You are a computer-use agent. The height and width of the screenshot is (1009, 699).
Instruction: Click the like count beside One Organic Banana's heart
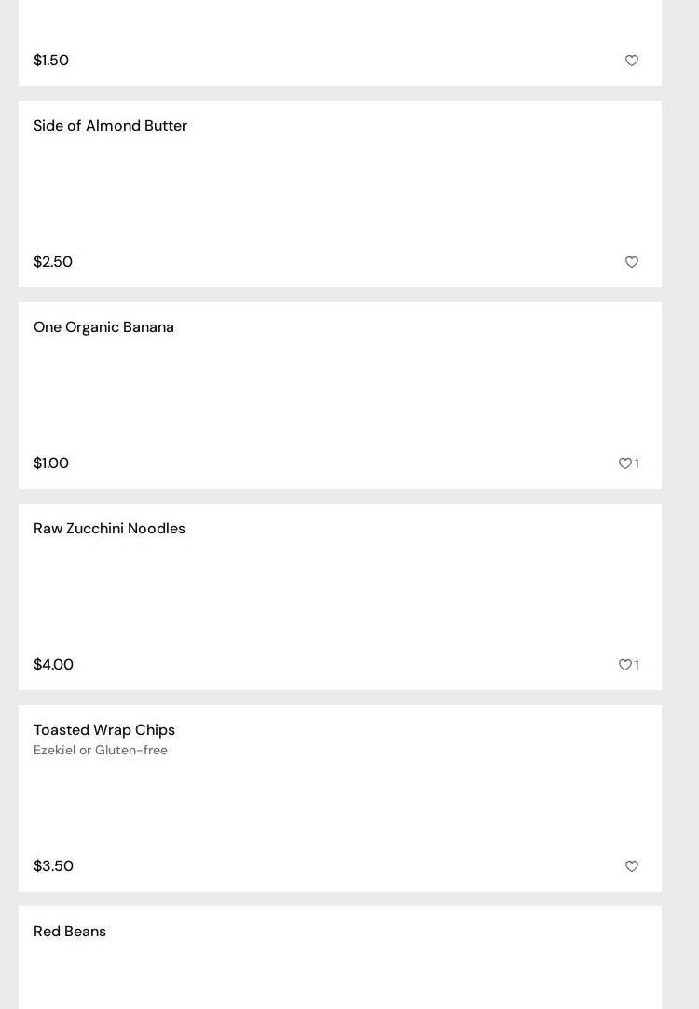[637, 463]
